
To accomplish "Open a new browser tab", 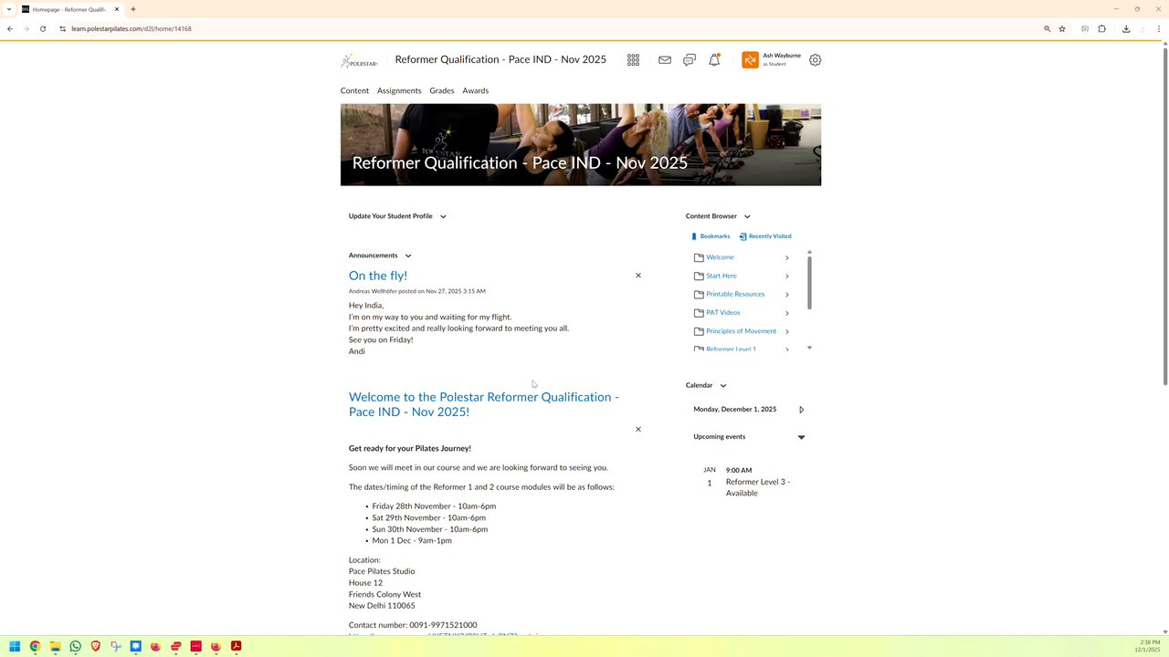I will coord(133,9).
